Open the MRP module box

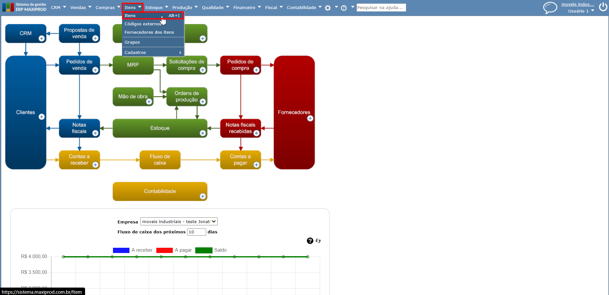(133, 65)
